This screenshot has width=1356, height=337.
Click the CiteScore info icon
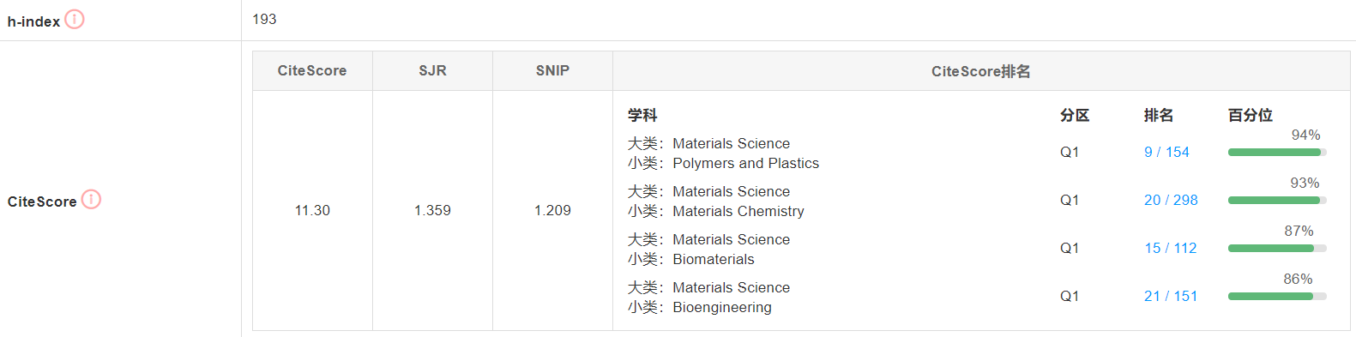(x=91, y=199)
